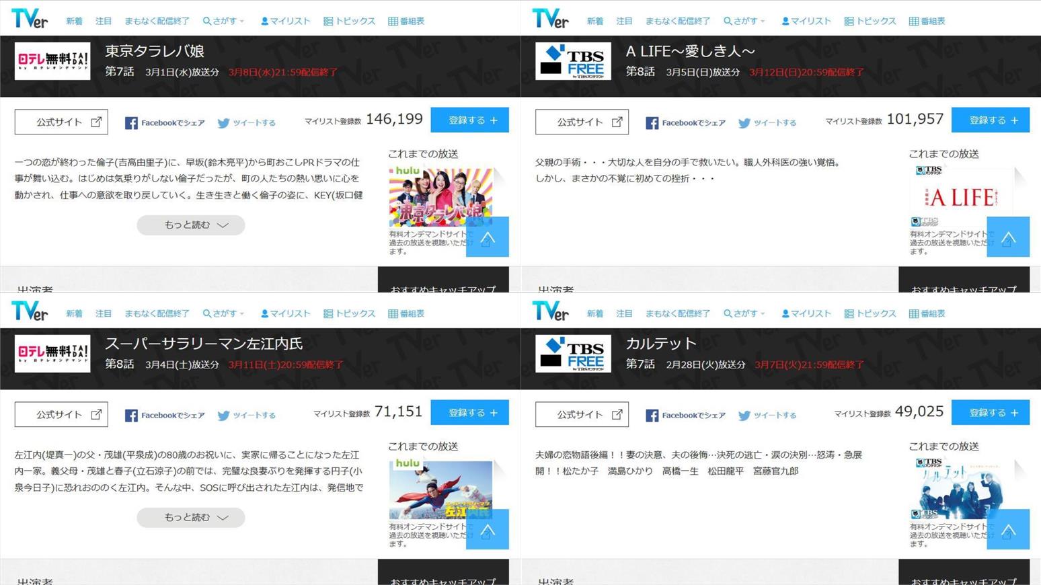This screenshot has width=1041, height=585.
Task: Share スーパーサラリーマン左江内氏 on Facebook
Action: coord(165,416)
